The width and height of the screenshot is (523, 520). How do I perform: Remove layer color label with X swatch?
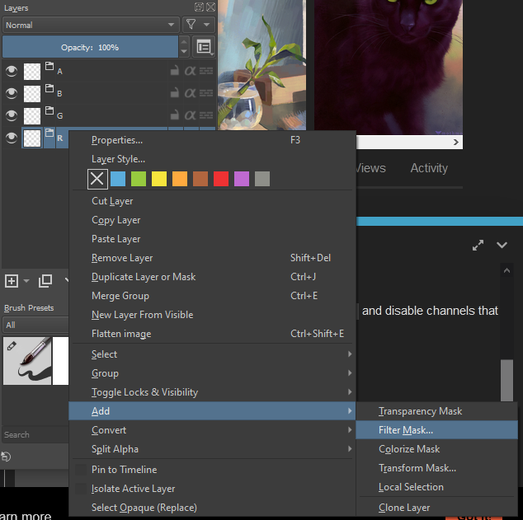pos(97,179)
